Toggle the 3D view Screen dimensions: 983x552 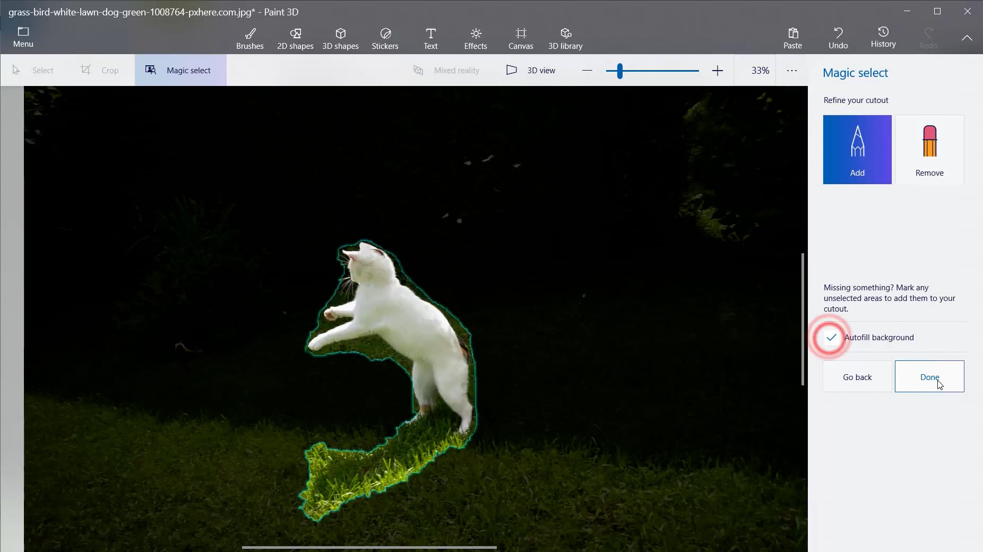coord(531,70)
